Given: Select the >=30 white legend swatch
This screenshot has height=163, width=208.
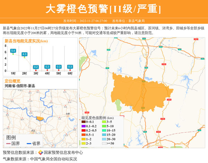Looking at the screenshot, I should [x=104, y=143].
